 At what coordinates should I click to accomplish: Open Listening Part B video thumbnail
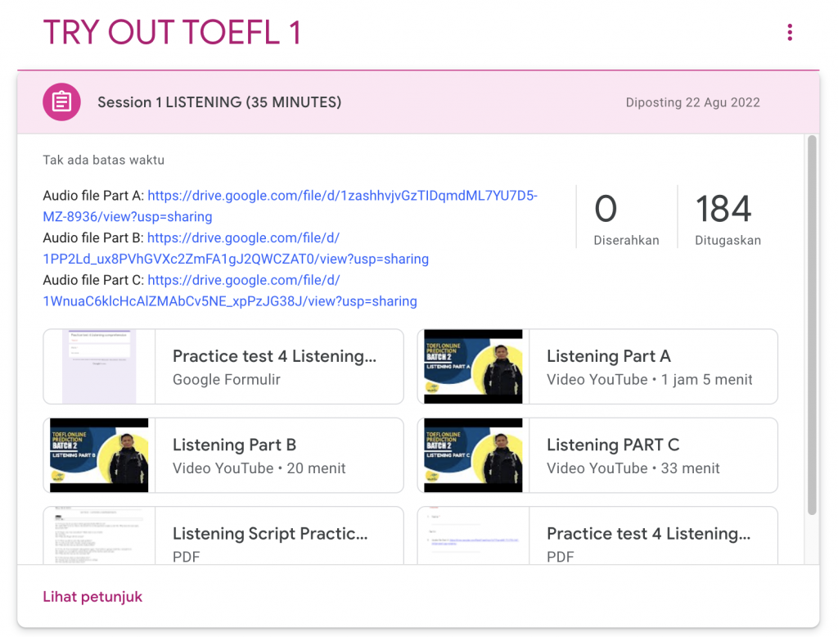pos(99,455)
